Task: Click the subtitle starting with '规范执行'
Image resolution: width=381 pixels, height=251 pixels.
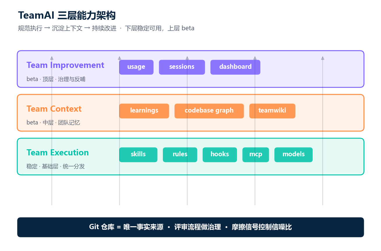Action: click(106, 28)
